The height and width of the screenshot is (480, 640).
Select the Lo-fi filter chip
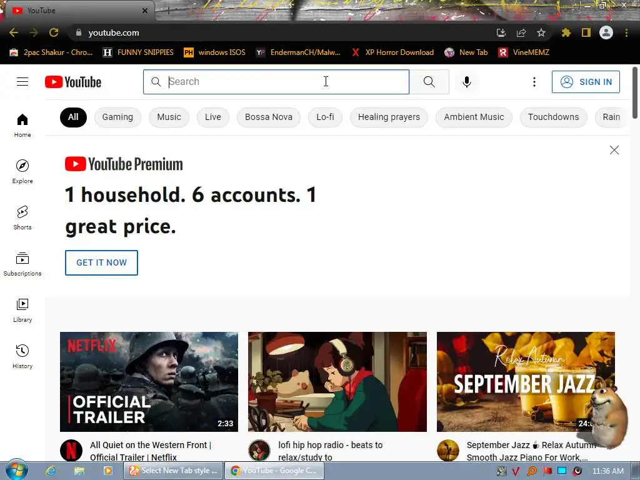(325, 117)
